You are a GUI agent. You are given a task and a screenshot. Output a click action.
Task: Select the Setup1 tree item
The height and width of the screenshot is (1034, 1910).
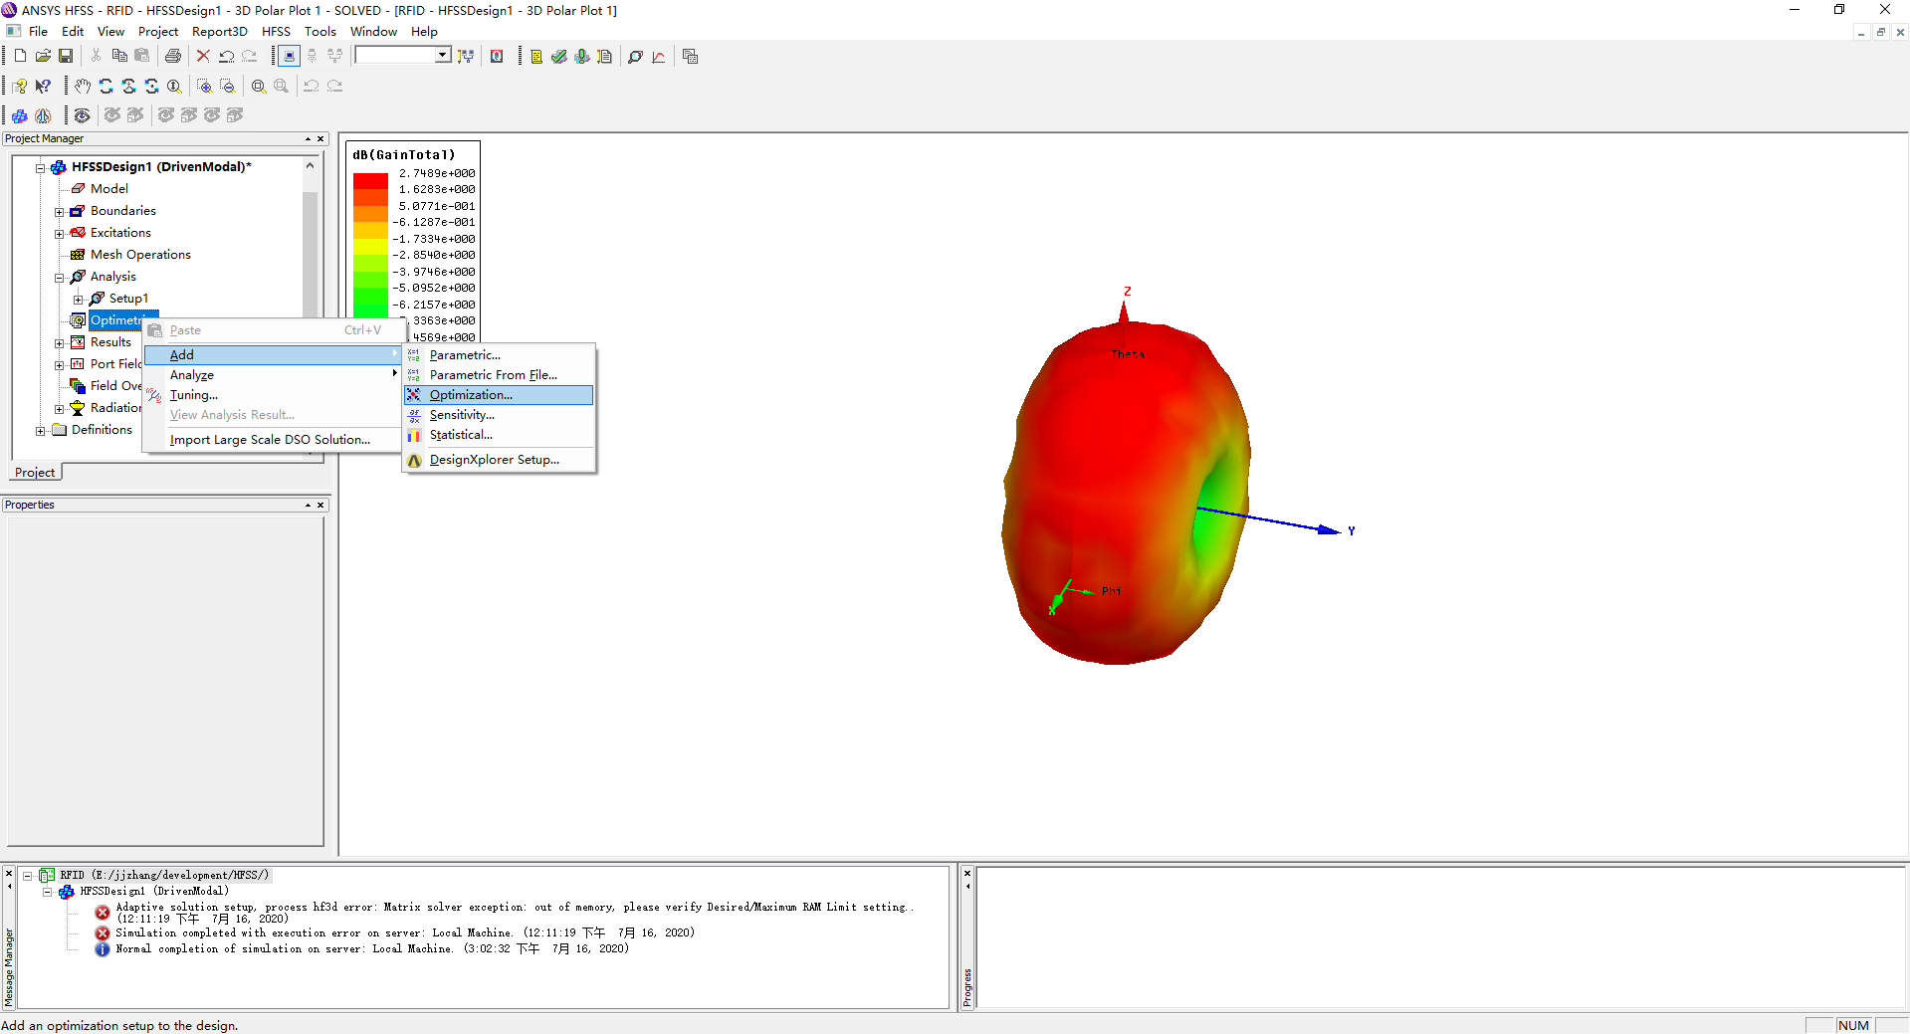coord(128,299)
